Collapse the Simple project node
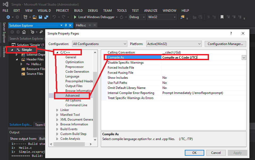255x160 pixels. 12,50
